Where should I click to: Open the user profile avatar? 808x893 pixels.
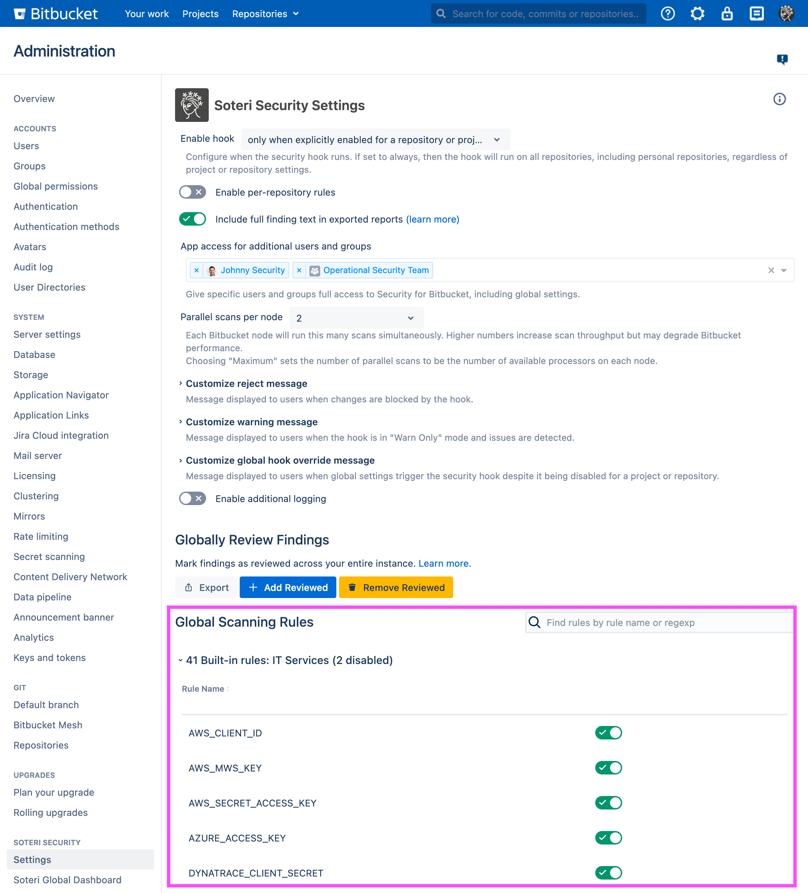pyautogui.click(x=786, y=14)
